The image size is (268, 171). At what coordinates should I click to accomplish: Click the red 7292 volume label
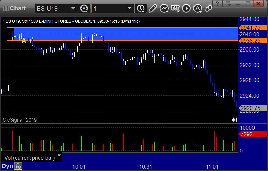tap(252, 134)
